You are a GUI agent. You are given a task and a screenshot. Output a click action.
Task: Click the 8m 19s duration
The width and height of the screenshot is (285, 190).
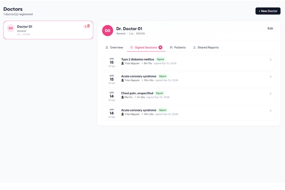tap(148, 63)
